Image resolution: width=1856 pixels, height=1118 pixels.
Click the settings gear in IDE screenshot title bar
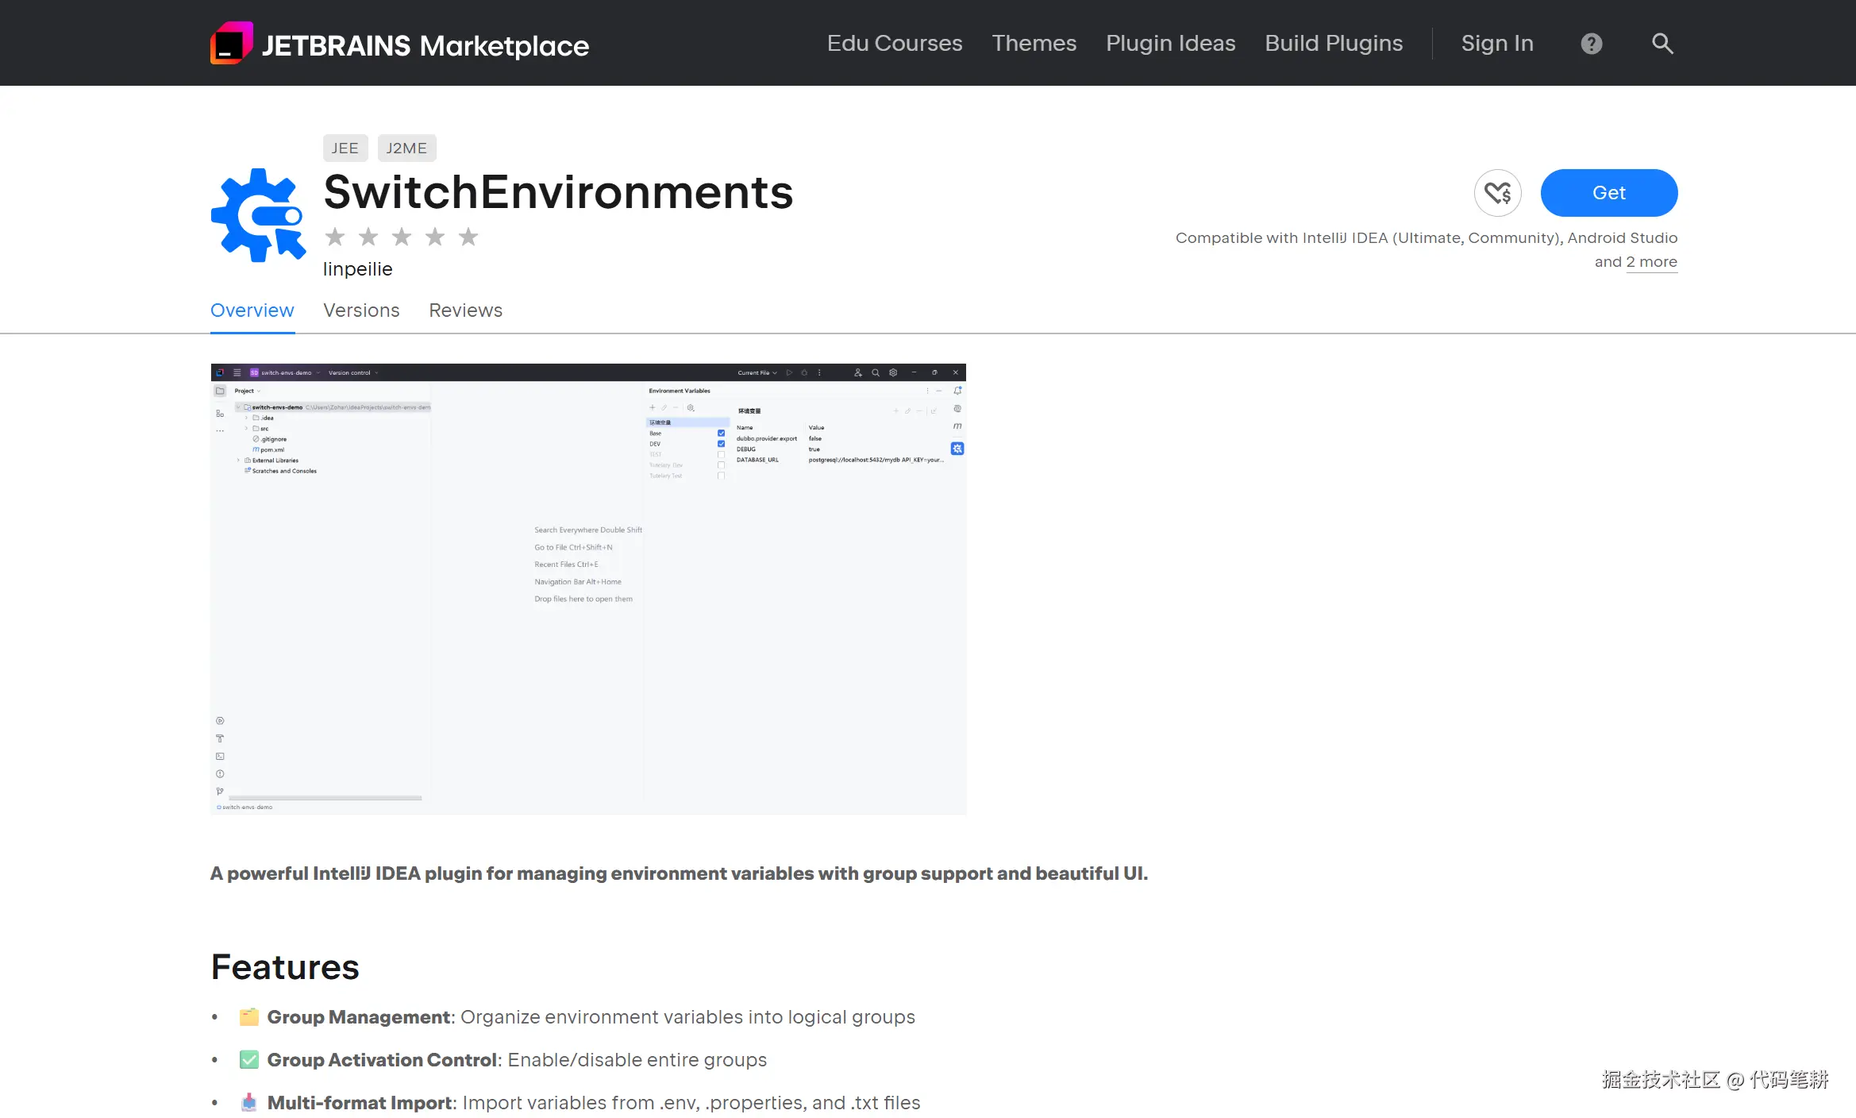[x=893, y=372]
